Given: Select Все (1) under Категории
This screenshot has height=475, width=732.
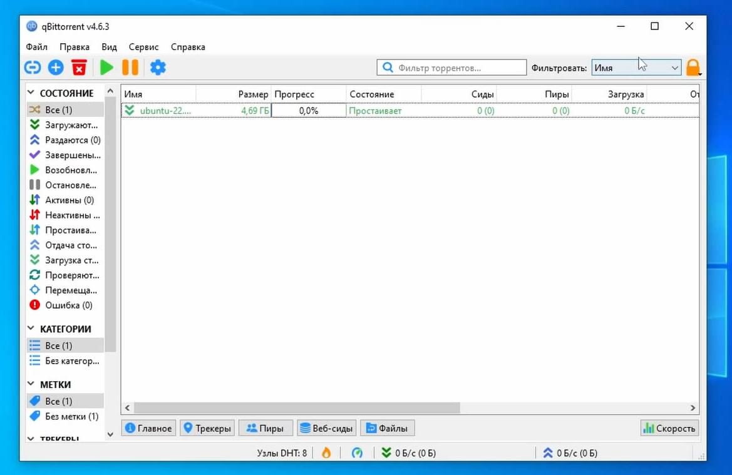Looking at the screenshot, I should [x=65, y=345].
